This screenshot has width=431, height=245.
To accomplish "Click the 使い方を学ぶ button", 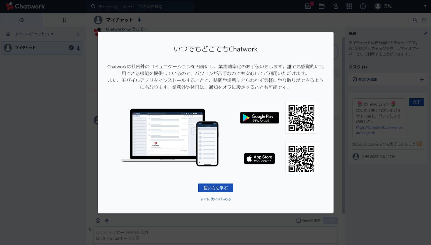I will (x=215, y=188).
